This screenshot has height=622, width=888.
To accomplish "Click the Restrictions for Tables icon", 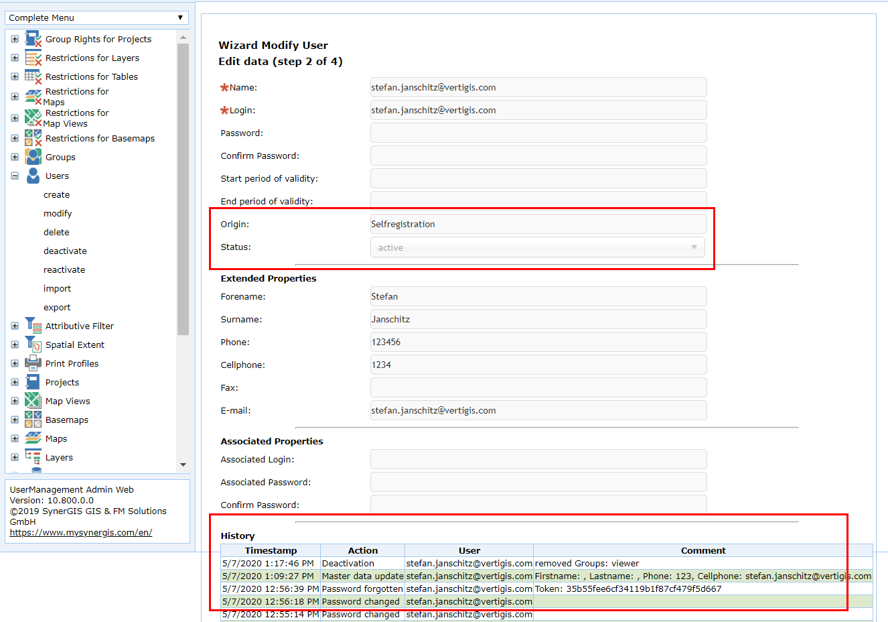I will pyautogui.click(x=33, y=76).
